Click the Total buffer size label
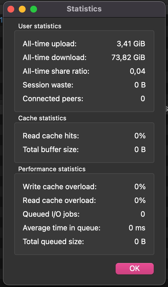The width and height of the screenshot is (168, 287). pos(51,150)
